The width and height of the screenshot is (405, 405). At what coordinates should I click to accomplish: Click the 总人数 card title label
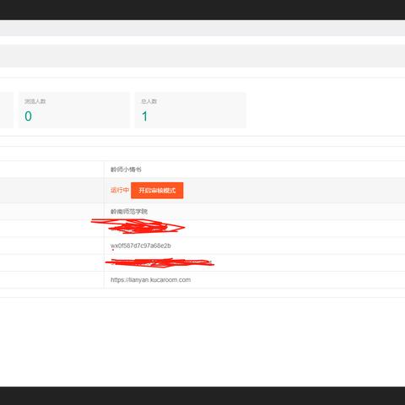(x=148, y=101)
